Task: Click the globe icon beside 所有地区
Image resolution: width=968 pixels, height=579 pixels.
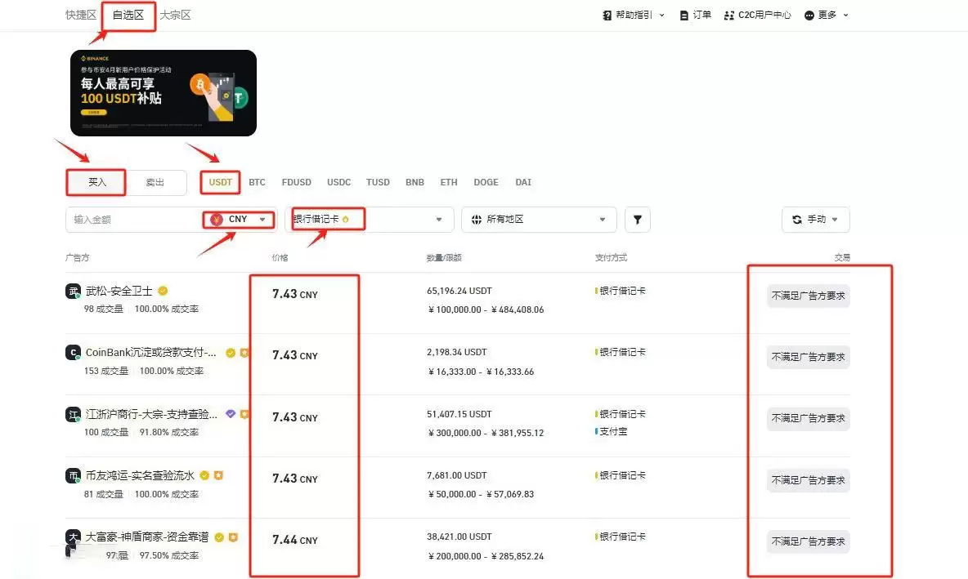Action: point(477,219)
